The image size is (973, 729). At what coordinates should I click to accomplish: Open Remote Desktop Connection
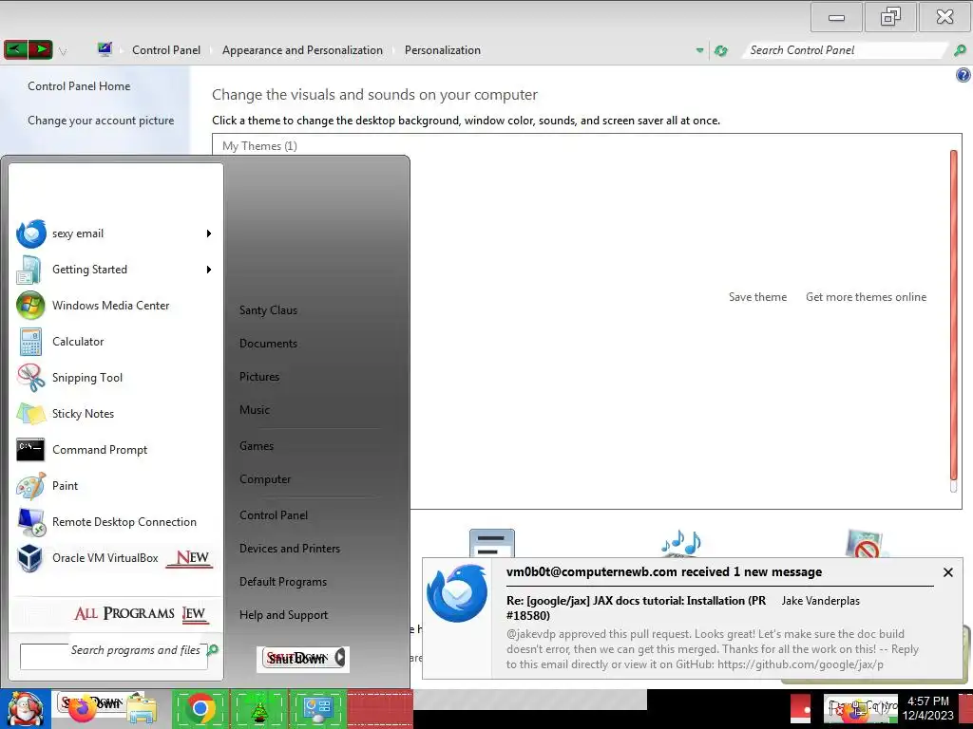(x=115, y=522)
